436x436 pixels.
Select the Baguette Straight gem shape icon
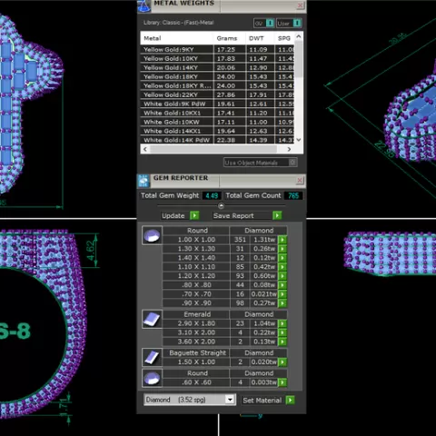152,357
